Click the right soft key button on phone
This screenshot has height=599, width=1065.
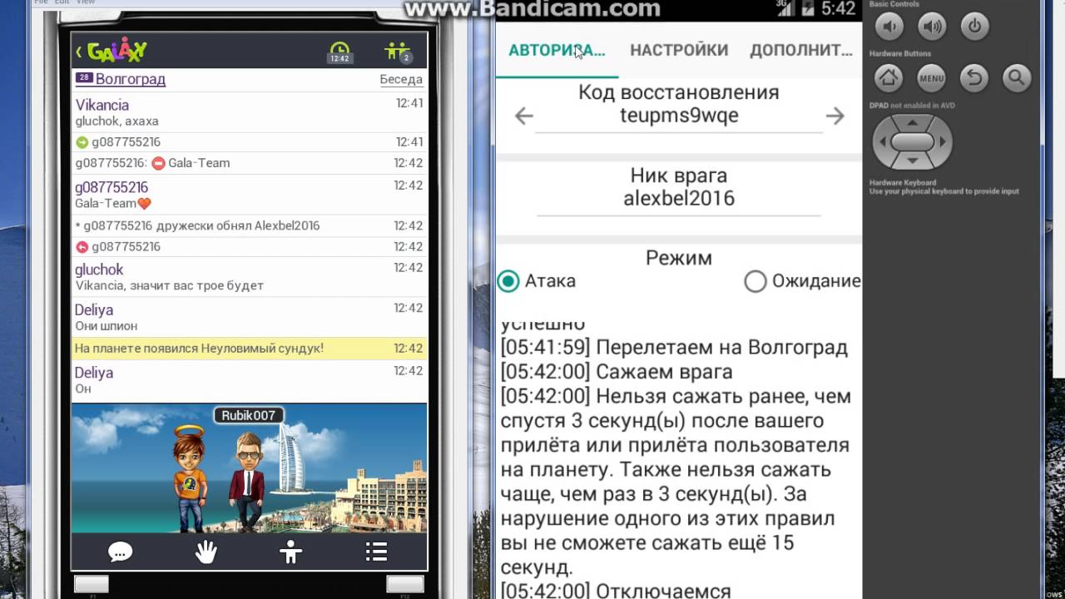tap(405, 583)
